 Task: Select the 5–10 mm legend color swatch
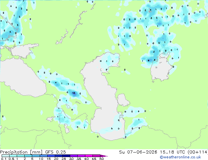(x=36, y=156)
